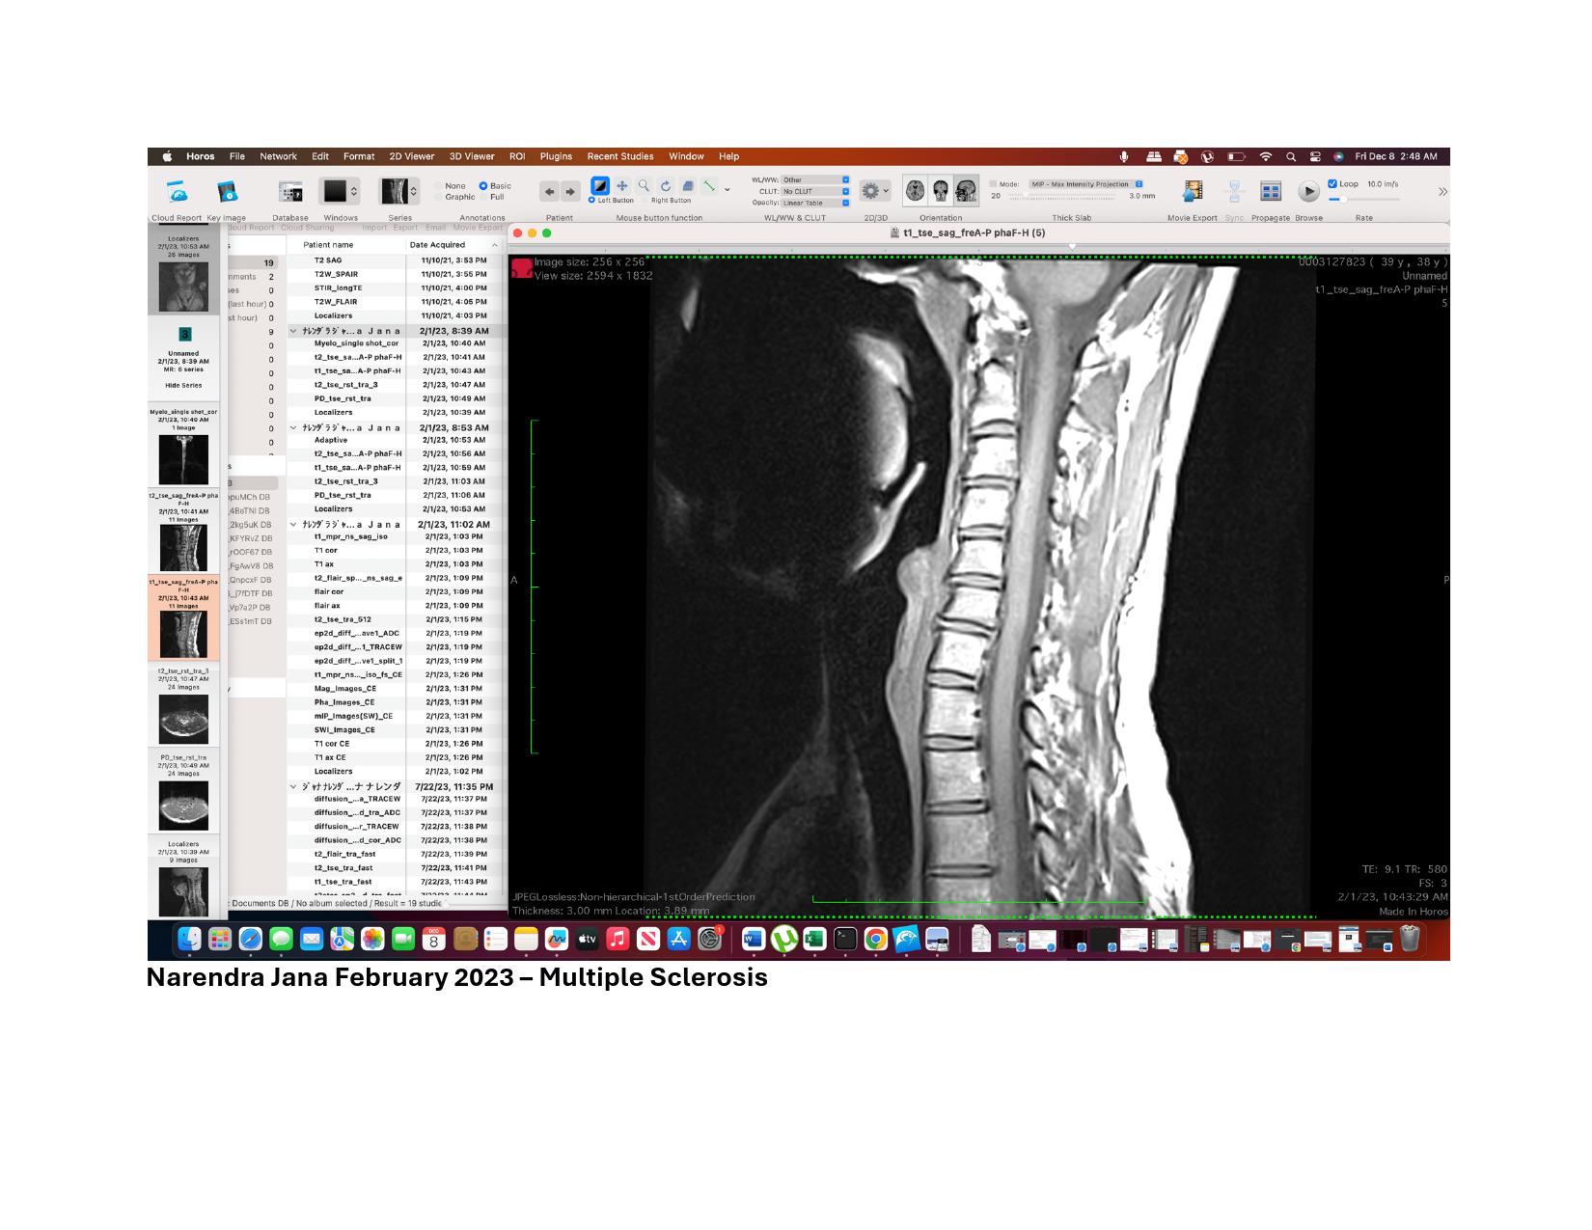Select the Rotate mouse tool
This screenshot has width=1592, height=1230.
[666, 186]
